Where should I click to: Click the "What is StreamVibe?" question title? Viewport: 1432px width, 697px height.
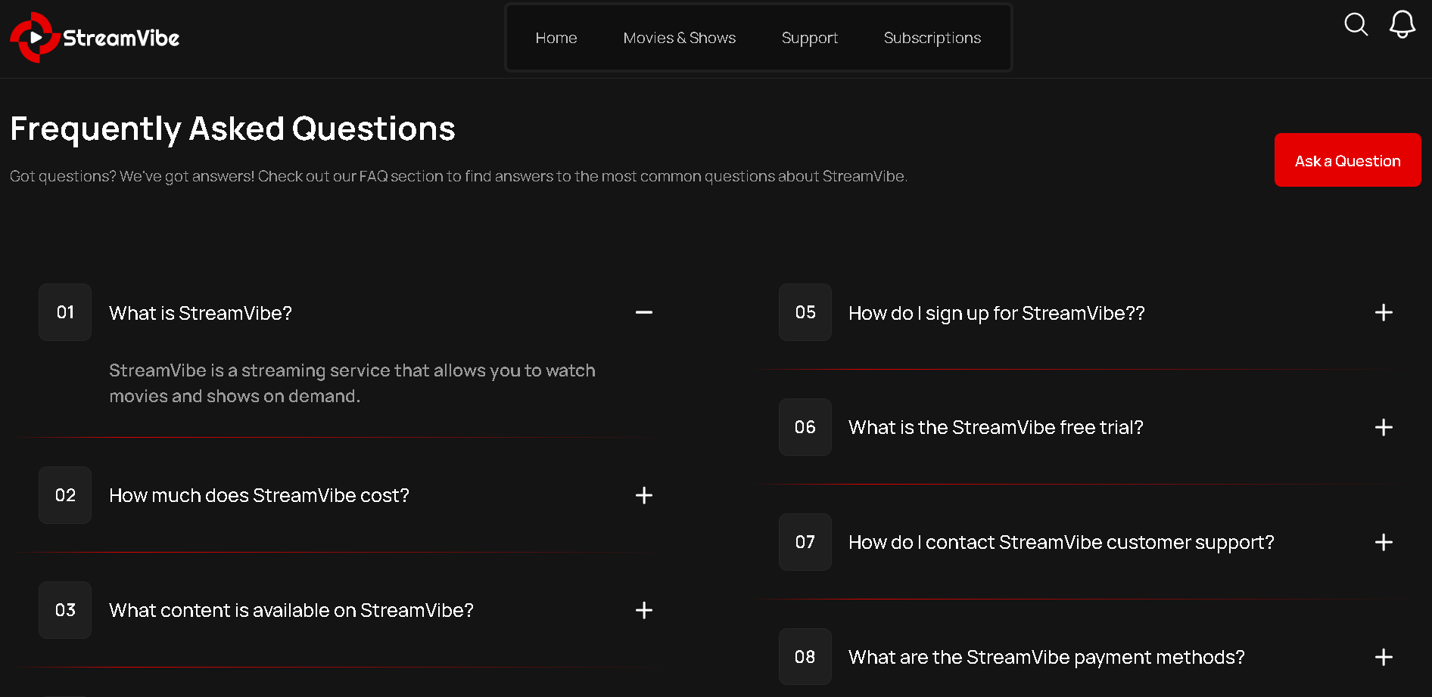[x=201, y=313]
